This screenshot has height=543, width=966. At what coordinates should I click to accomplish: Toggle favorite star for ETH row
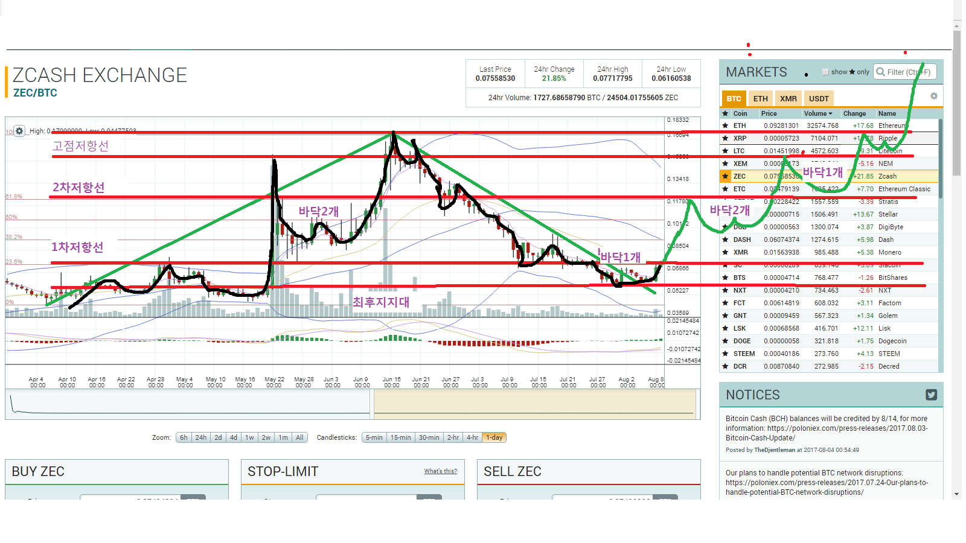click(726, 125)
